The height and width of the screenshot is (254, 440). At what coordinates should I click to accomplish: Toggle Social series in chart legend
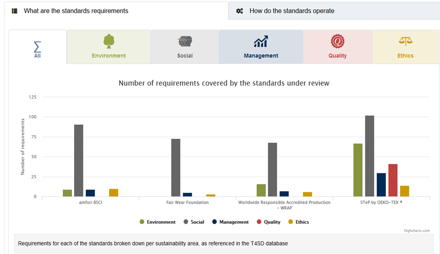pos(194,222)
